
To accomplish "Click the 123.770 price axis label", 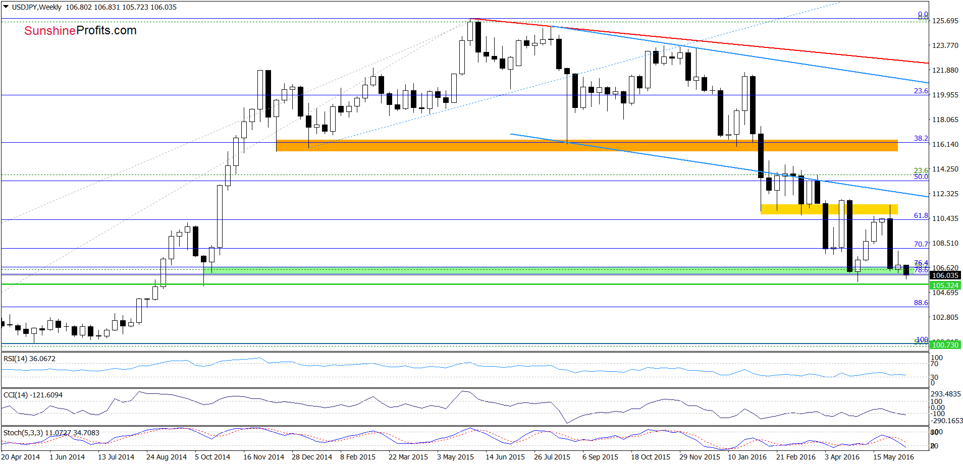I will 945,45.
